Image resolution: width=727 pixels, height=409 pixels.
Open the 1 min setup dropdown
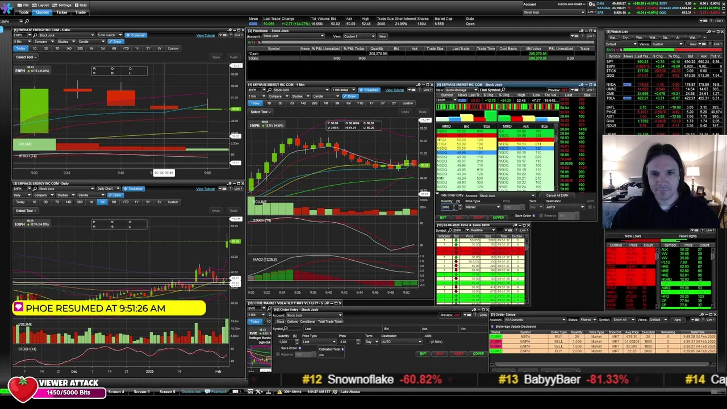[x=345, y=90]
